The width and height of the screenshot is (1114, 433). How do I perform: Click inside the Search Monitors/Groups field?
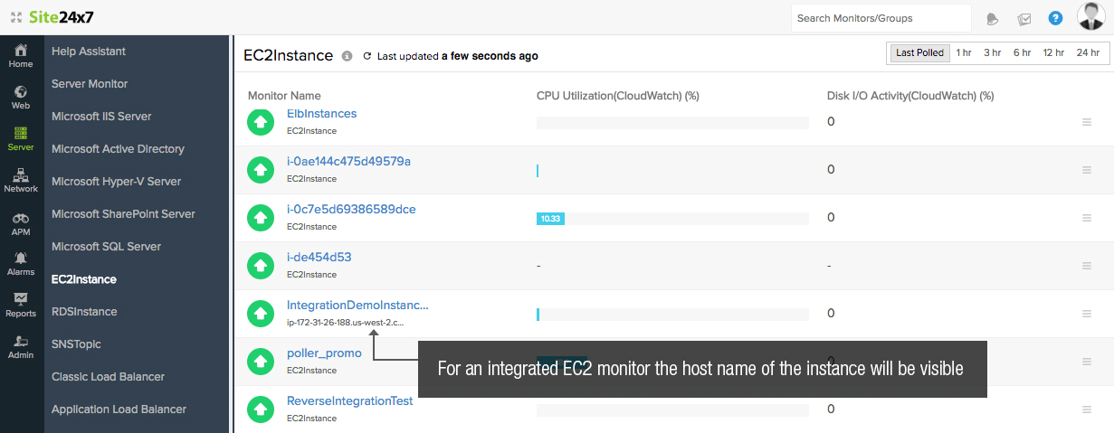[x=880, y=18]
